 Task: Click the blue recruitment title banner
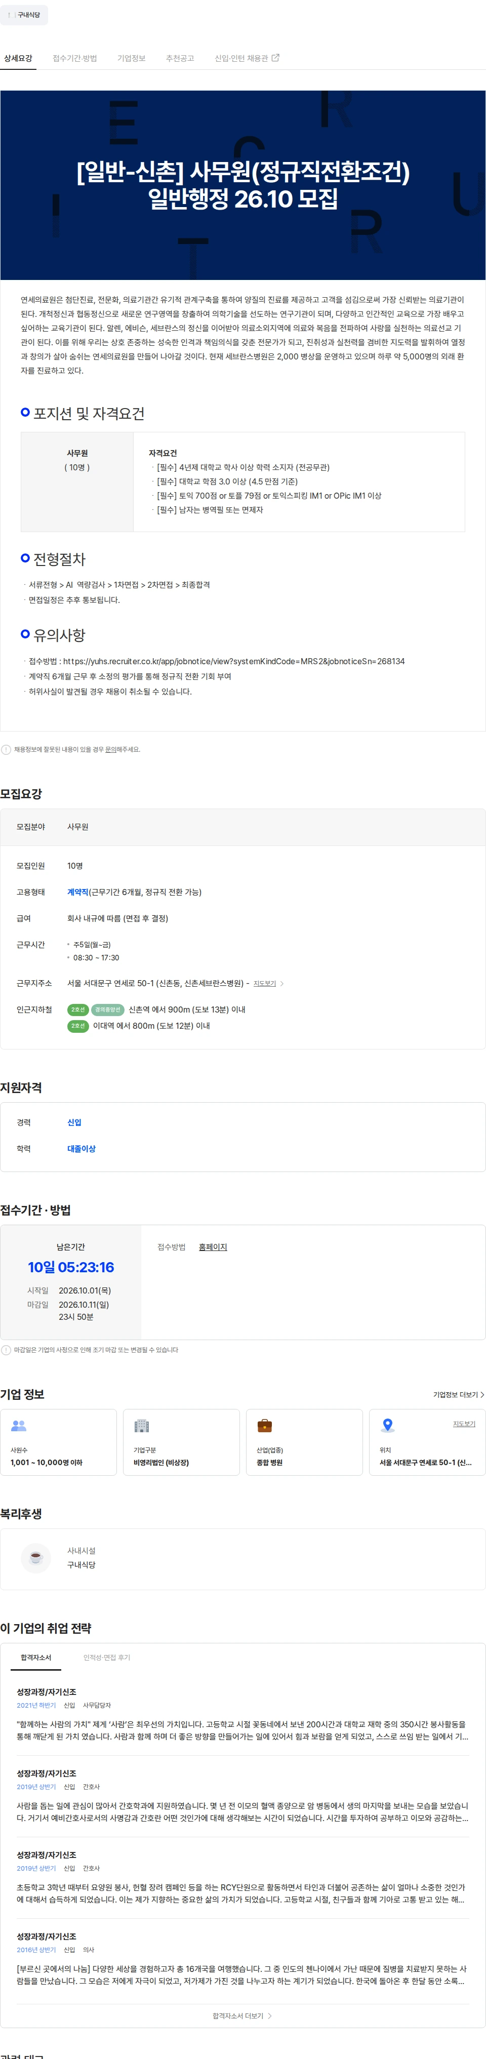coord(243,185)
